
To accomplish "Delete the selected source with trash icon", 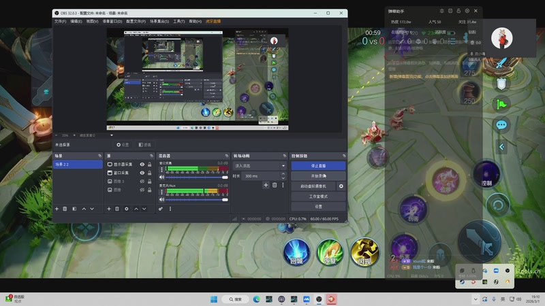I will [117, 209].
